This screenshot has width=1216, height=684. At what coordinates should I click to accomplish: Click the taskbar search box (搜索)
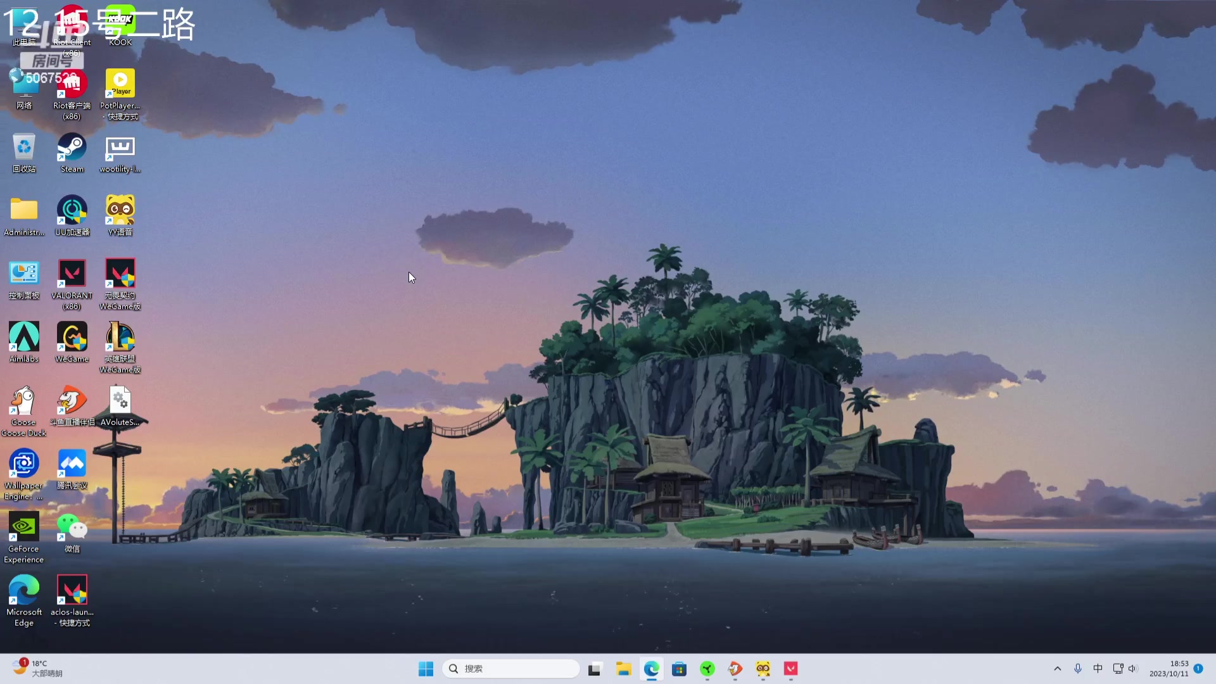coord(510,669)
